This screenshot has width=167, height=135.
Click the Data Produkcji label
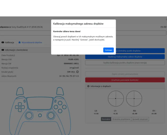(x=8, y=55)
